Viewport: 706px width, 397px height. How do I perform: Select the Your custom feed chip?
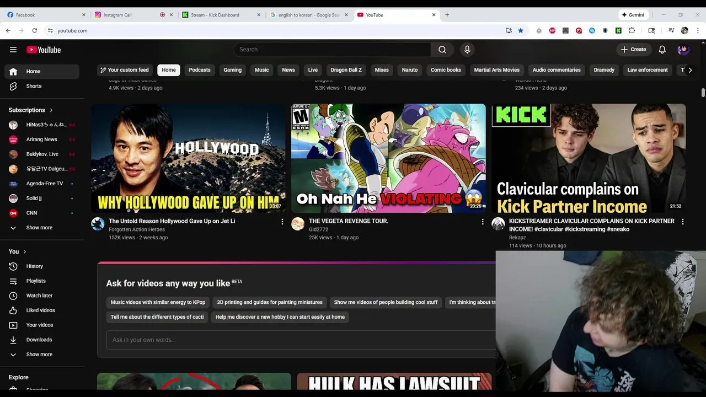click(124, 70)
